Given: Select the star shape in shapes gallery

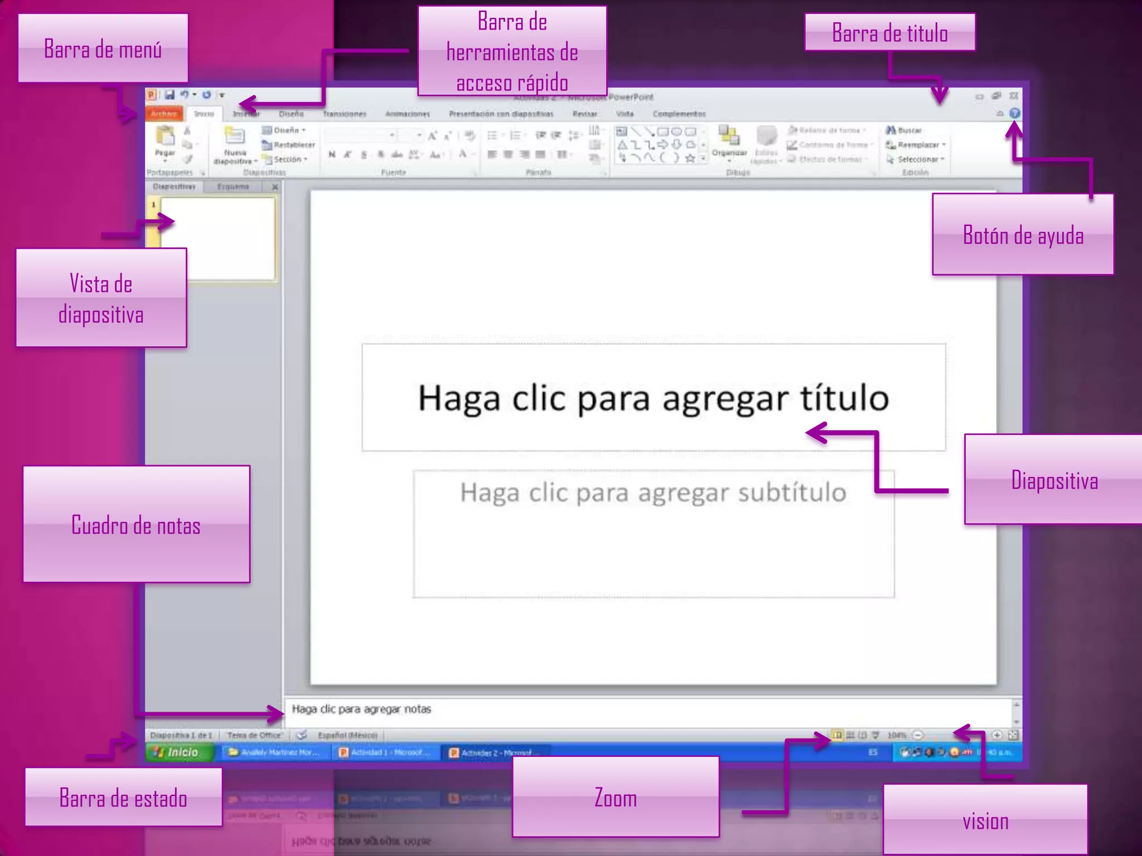Looking at the screenshot, I should (690, 158).
